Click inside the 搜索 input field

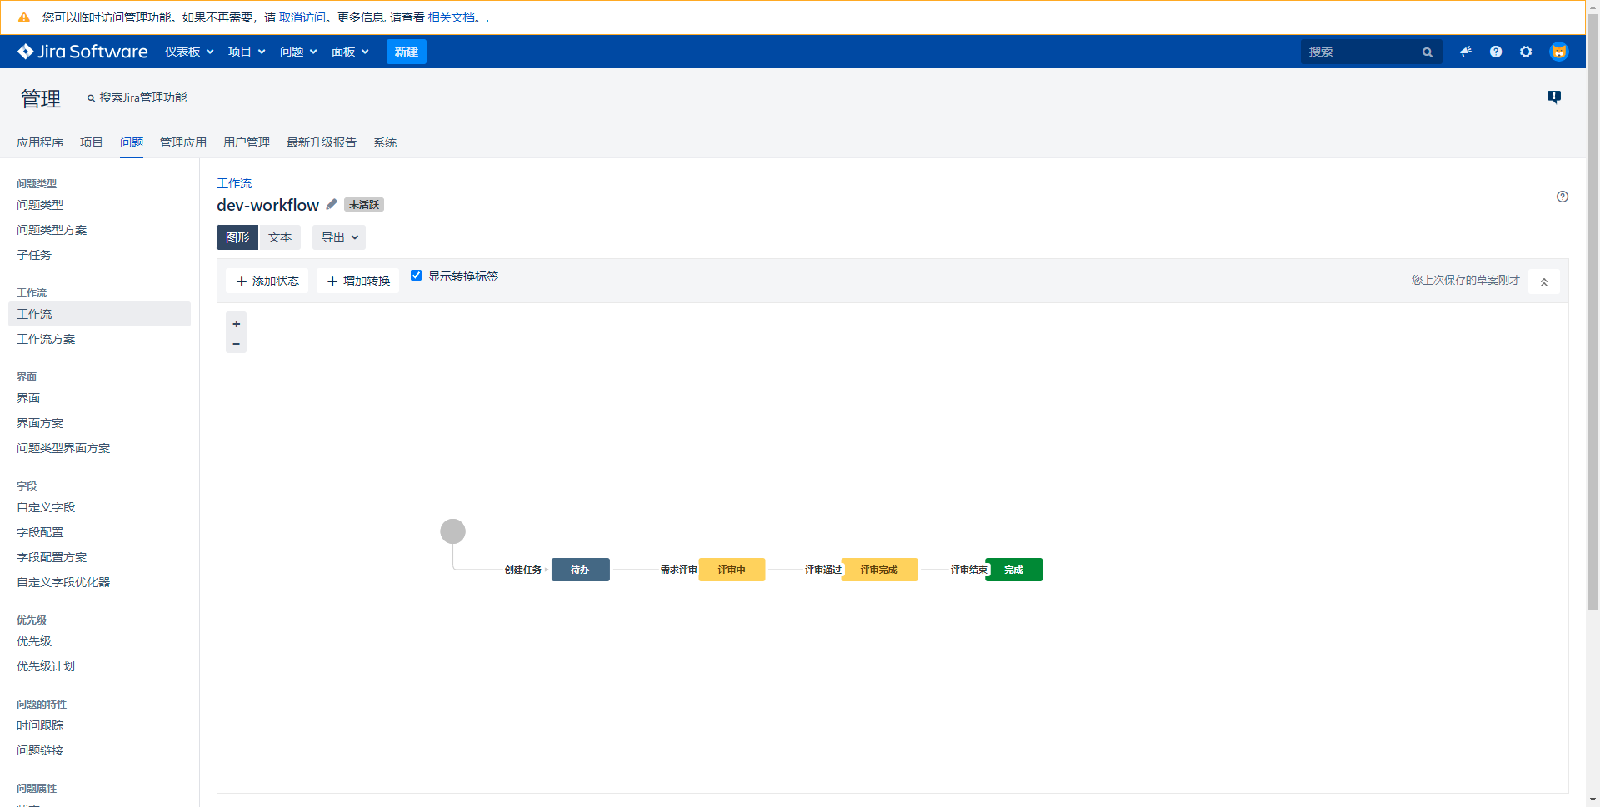point(1358,52)
